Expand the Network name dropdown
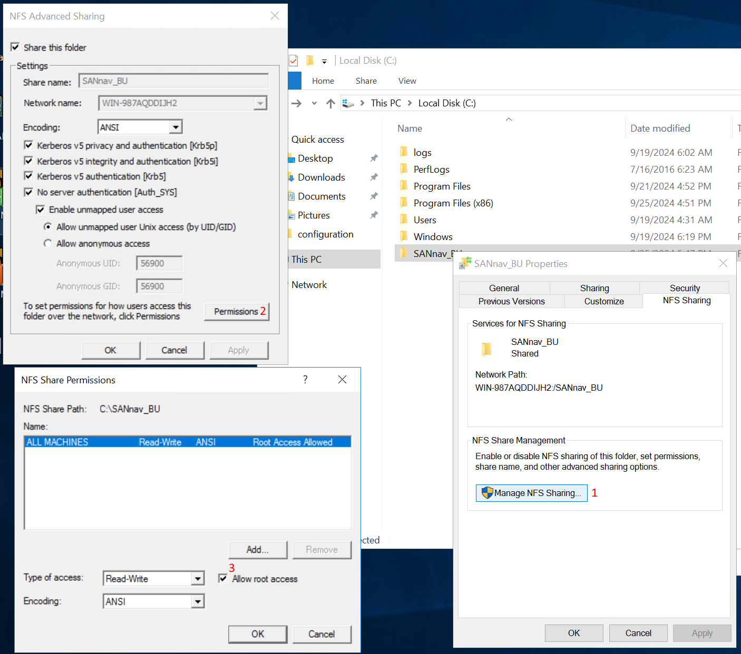Screen dimensions: 741x654 coord(260,103)
